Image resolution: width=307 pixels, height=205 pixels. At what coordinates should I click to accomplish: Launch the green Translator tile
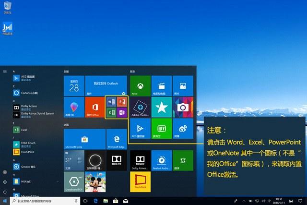[x=183, y=160]
